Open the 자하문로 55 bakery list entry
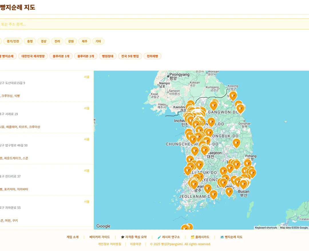 47,211
